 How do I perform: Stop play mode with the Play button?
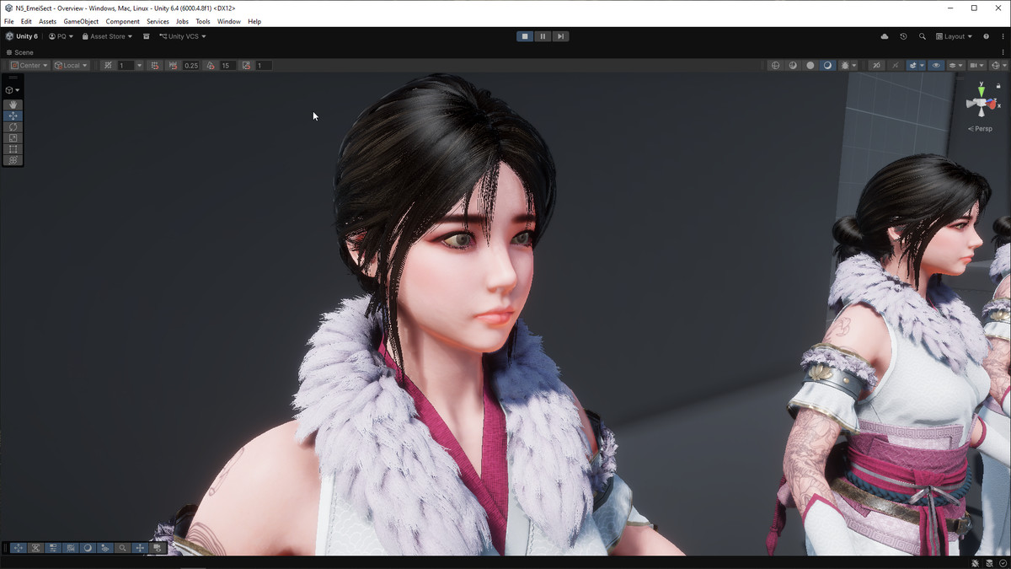click(x=525, y=36)
